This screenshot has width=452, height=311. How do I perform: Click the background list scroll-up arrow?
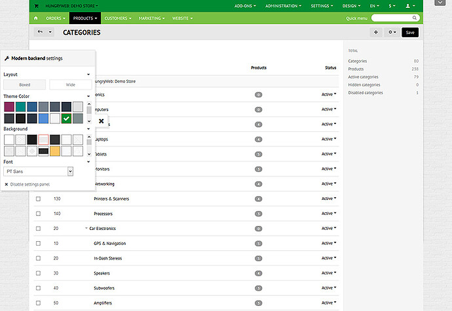tap(89, 137)
